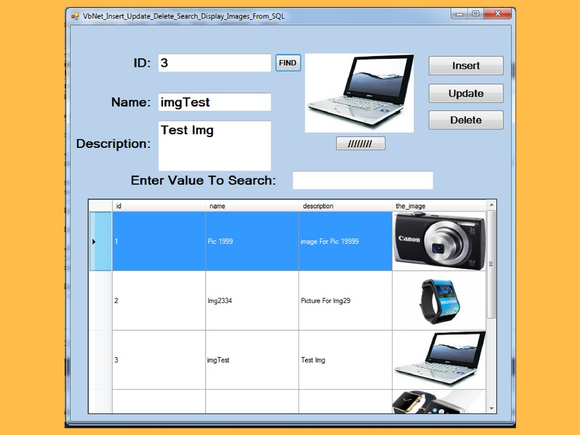Click the application icon in the title bar
This screenshot has height=435, width=580.
click(75, 16)
